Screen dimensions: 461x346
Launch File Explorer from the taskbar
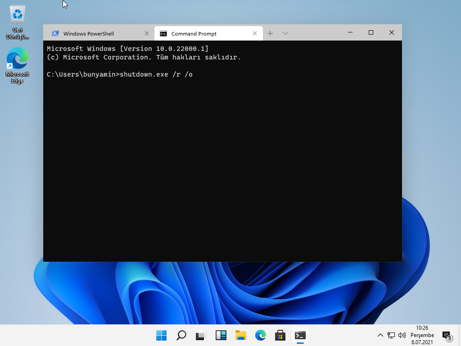coord(240,335)
